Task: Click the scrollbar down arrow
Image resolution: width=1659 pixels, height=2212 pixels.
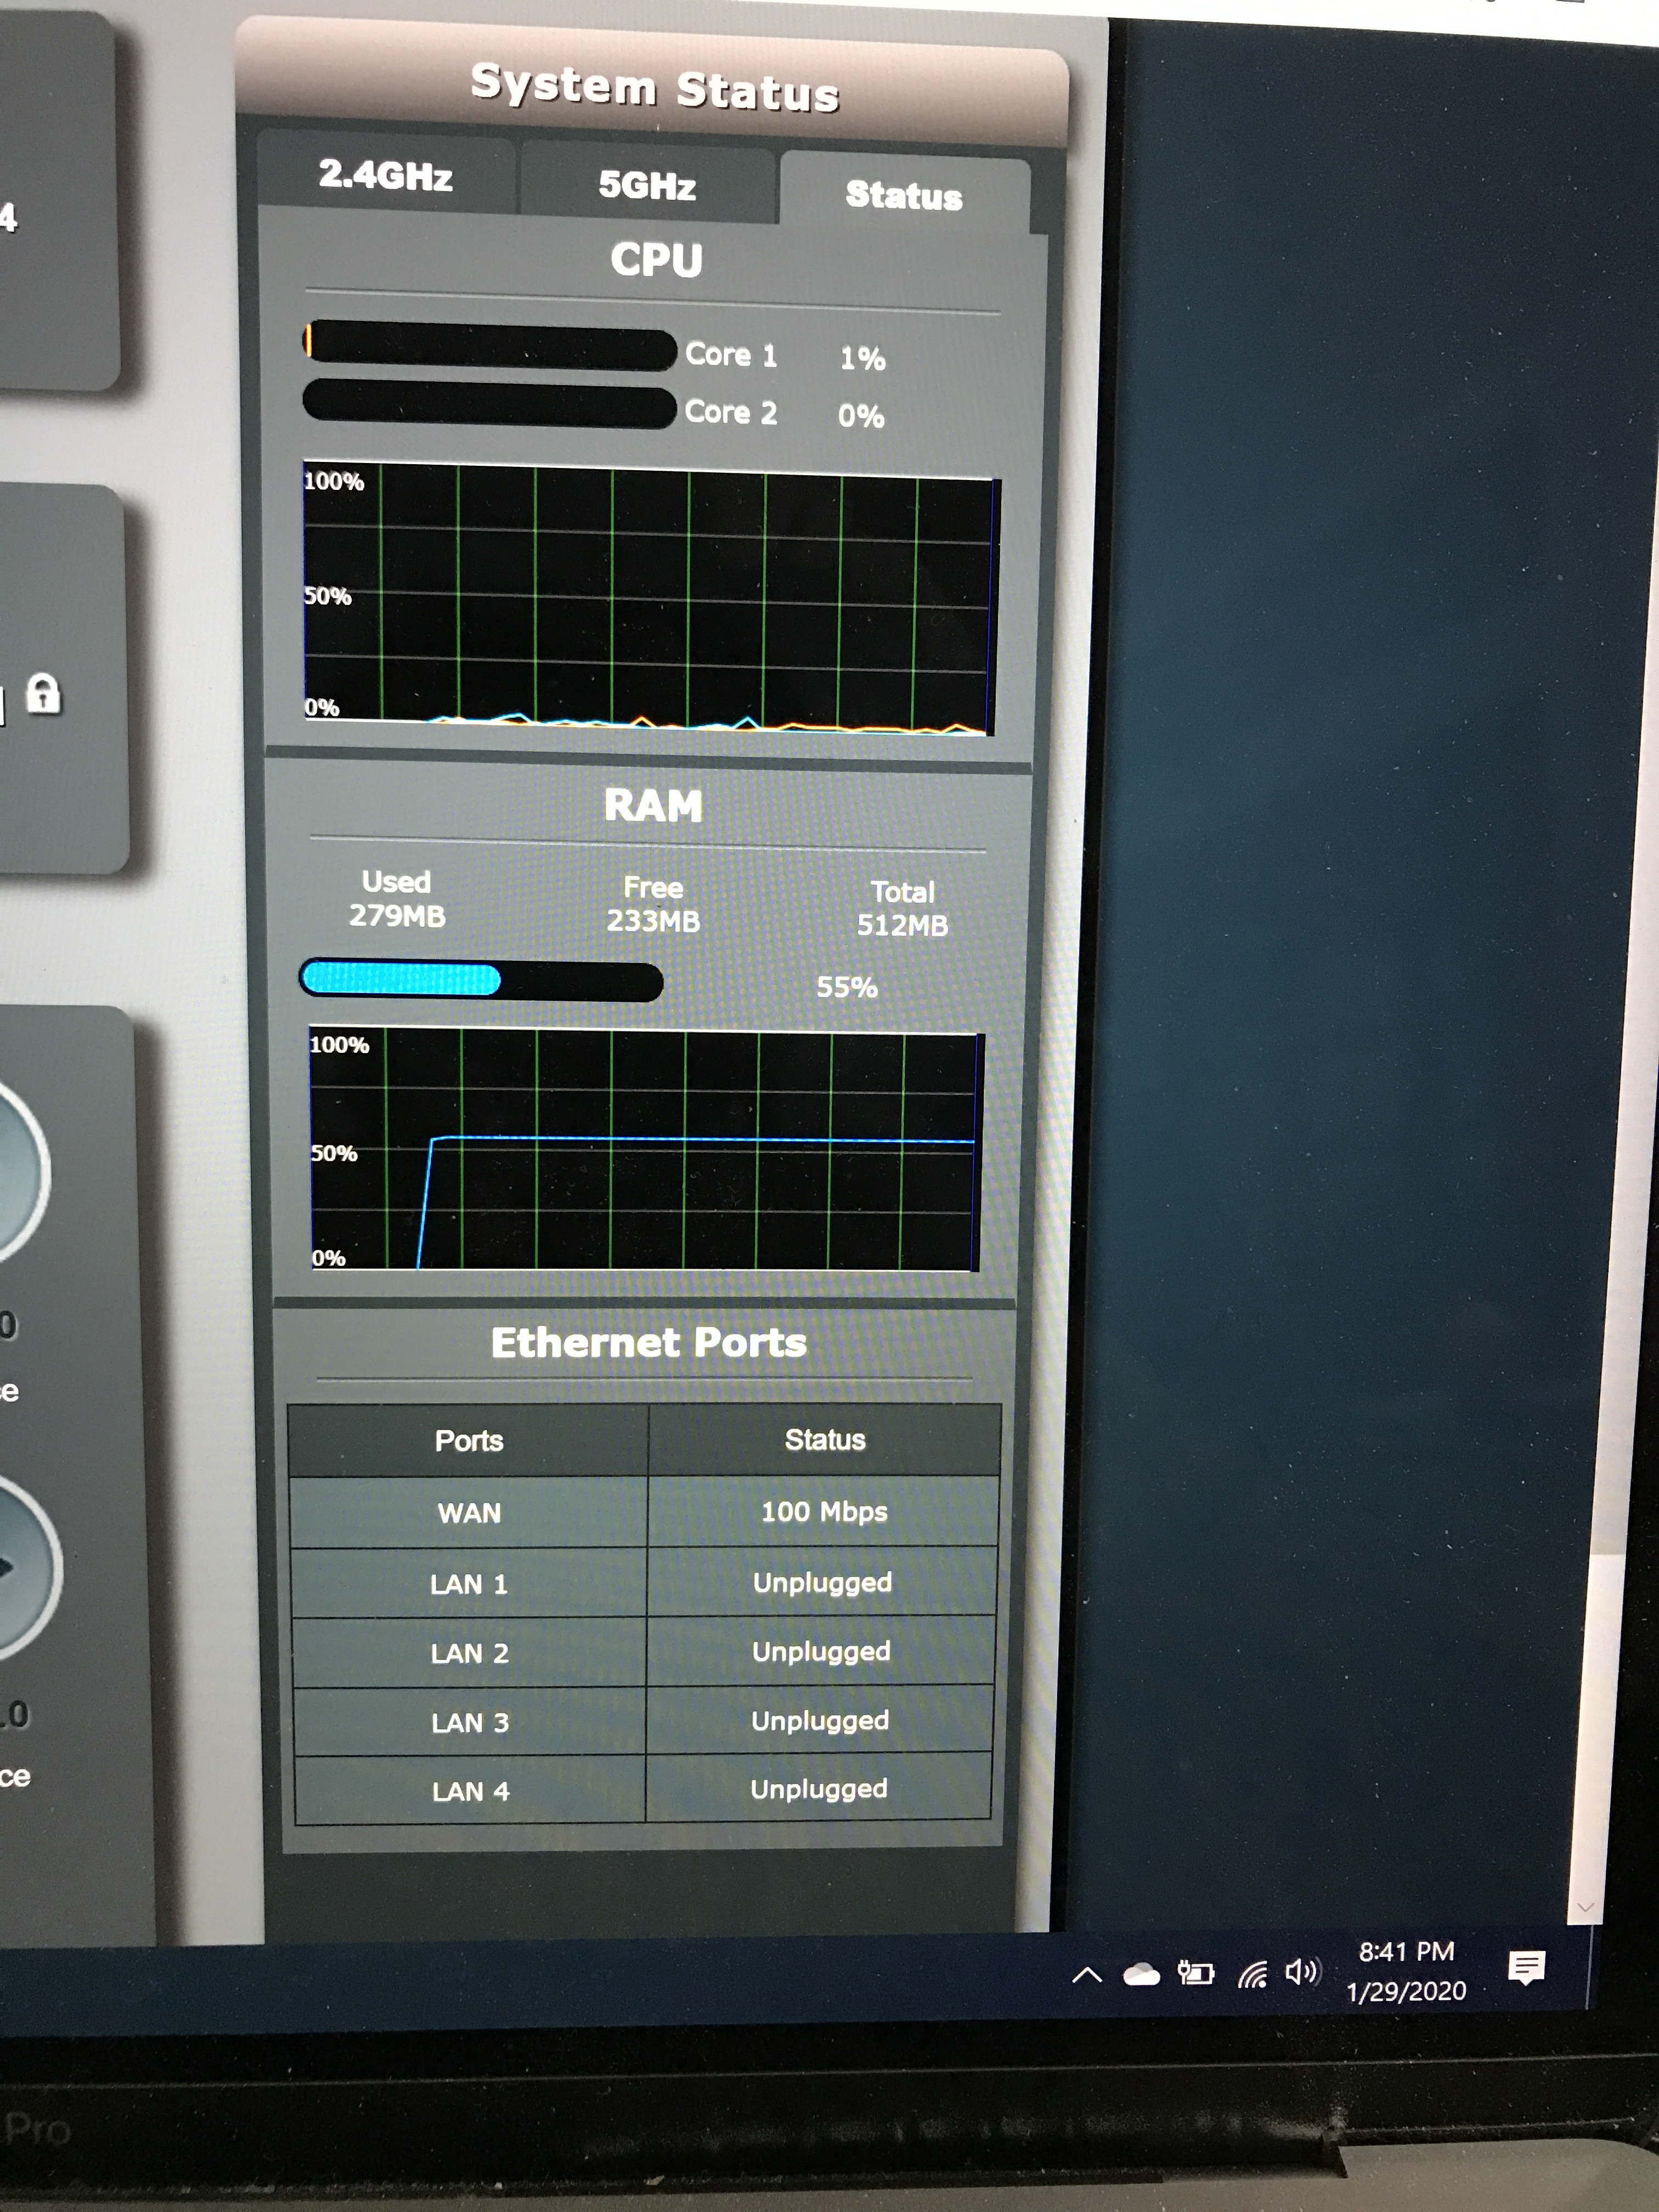Action: 1585,1907
